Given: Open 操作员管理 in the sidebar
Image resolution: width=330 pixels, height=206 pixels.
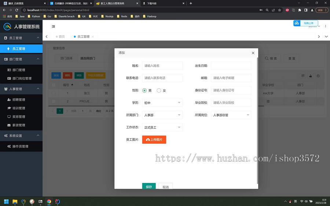Looking at the screenshot, I should click(21, 146).
